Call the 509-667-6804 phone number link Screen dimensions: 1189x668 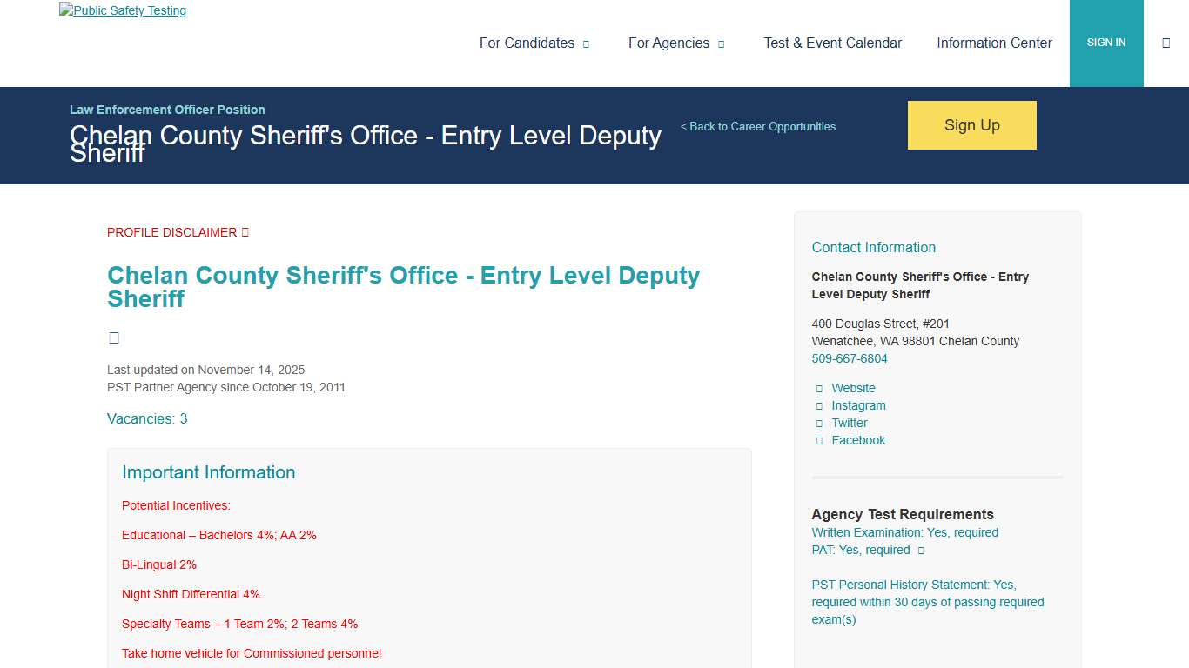coord(850,358)
